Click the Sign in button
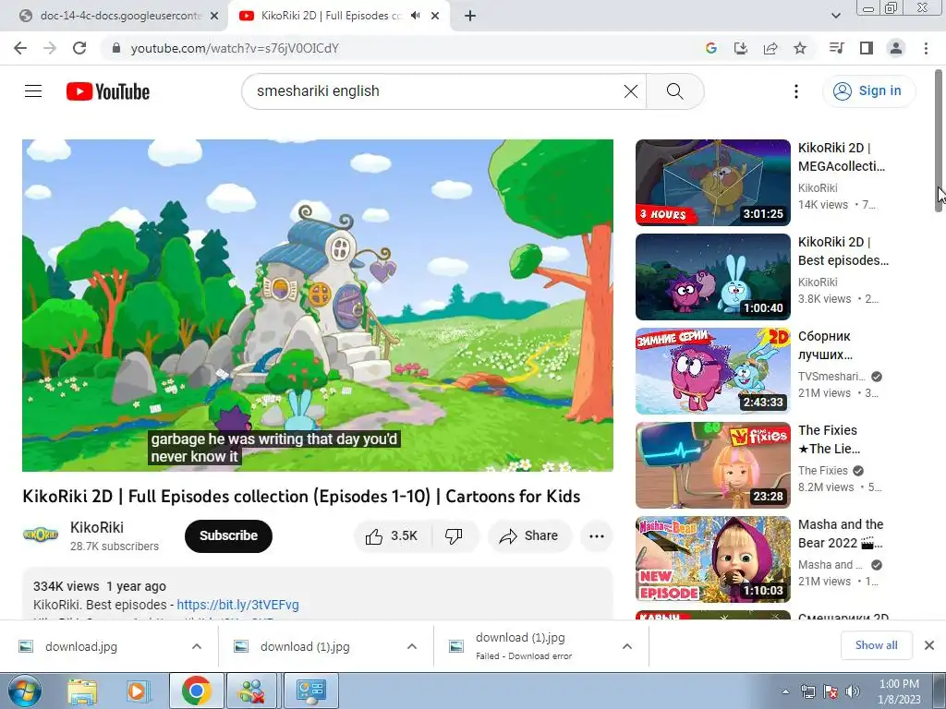The image size is (946, 709). coord(868,91)
